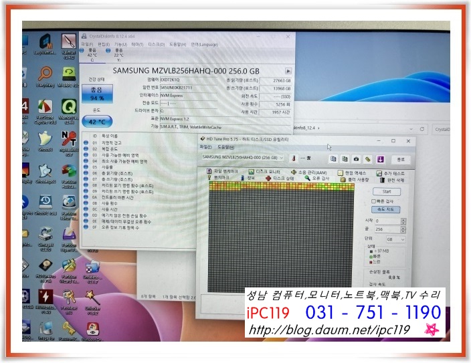Switch to 디스크 상태 tab in HD Tune
Image resolution: width=471 pixels, height=363 pixels.
click(280, 178)
